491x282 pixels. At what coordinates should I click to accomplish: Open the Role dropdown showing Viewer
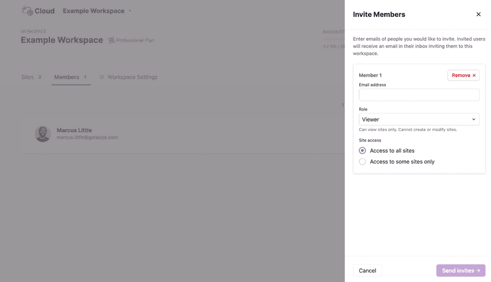click(419, 119)
